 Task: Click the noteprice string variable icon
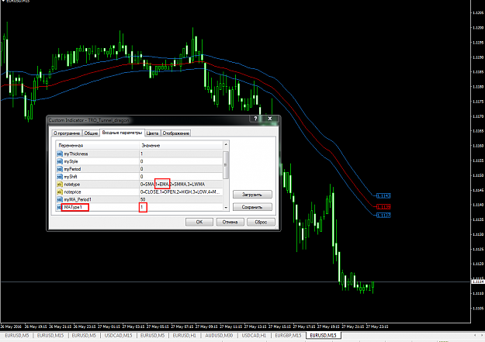coord(60,192)
